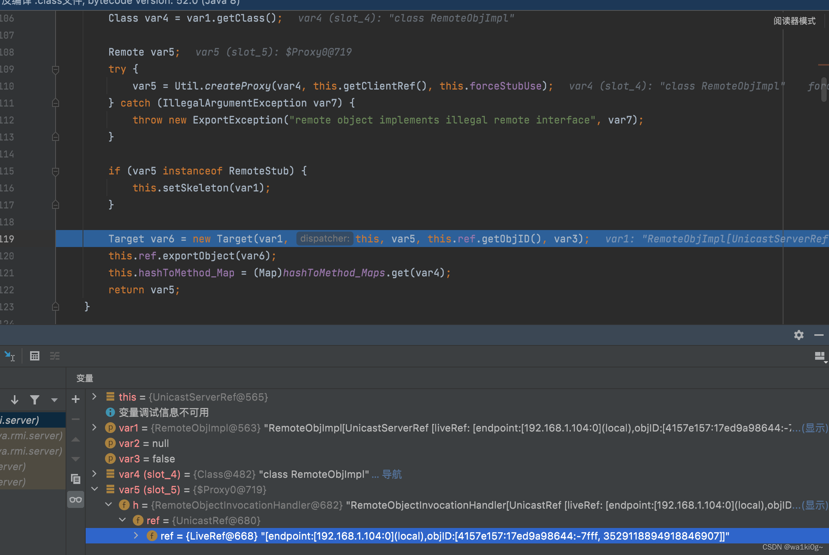
Task: Toggle show watches glasses icon
Action: 76,499
